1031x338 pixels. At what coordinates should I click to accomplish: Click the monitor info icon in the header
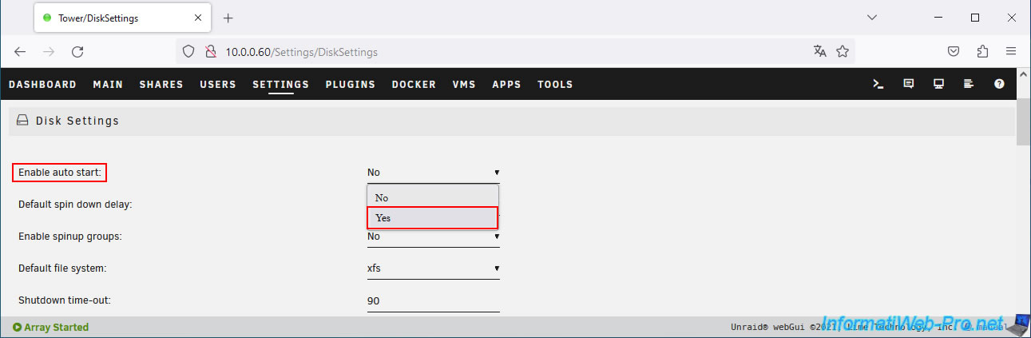[x=938, y=84]
